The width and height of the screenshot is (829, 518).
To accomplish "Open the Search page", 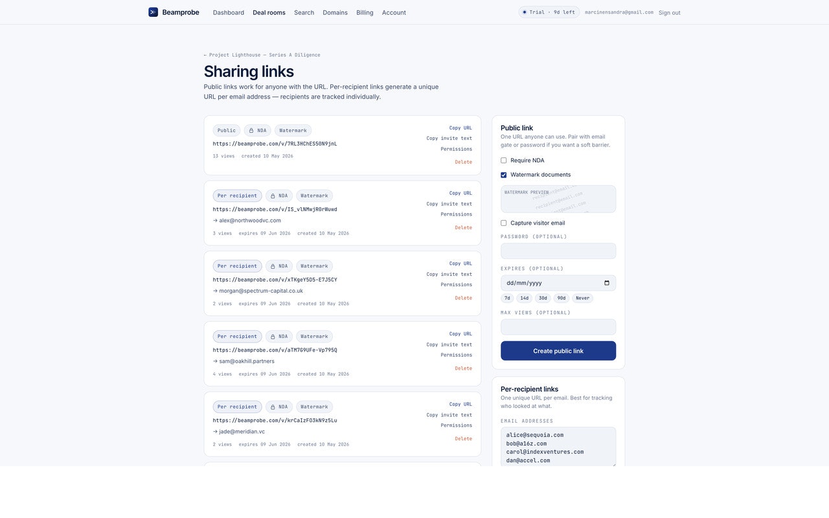I will point(304,12).
